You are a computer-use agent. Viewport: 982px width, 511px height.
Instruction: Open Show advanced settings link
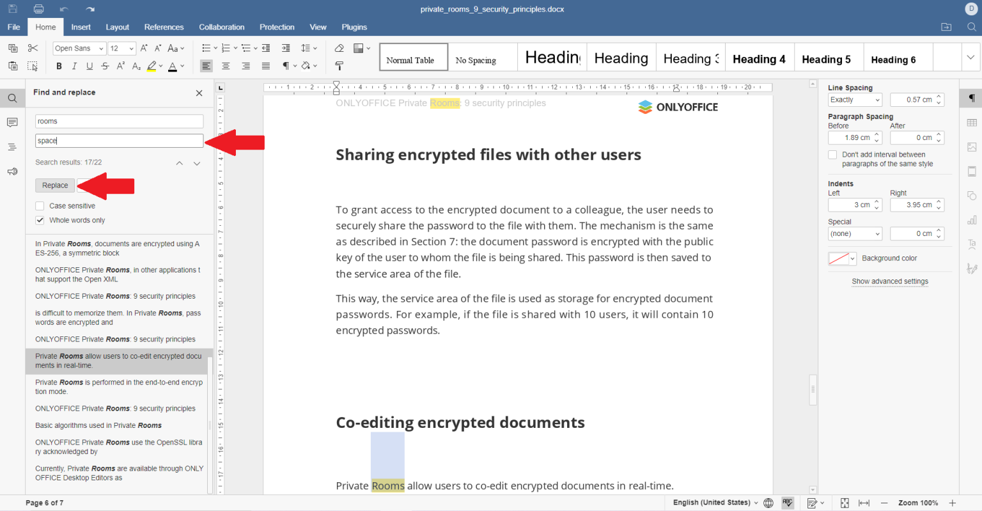click(x=889, y=281)
